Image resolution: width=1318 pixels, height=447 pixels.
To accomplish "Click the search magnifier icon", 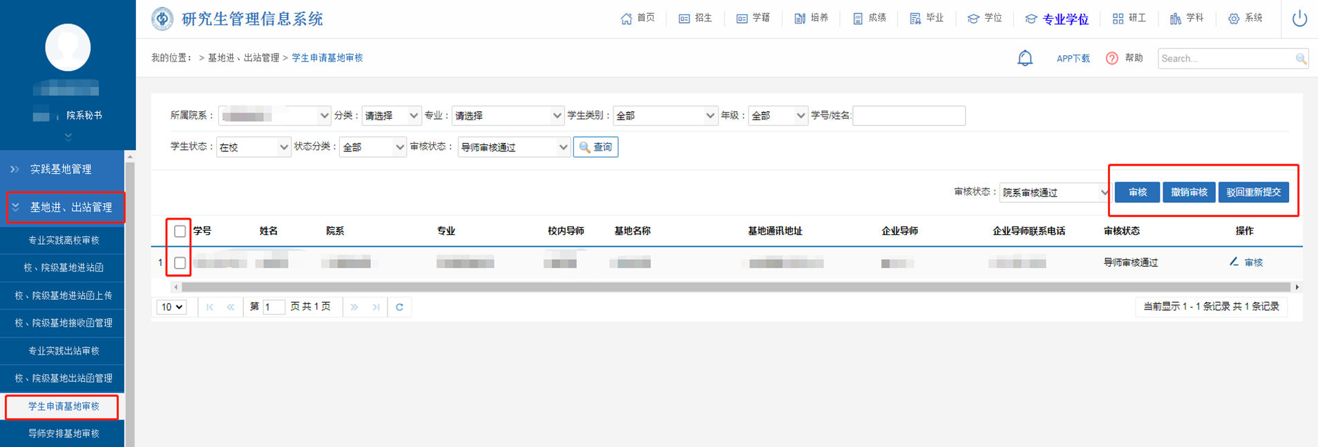I will (x=1301, y=59).
